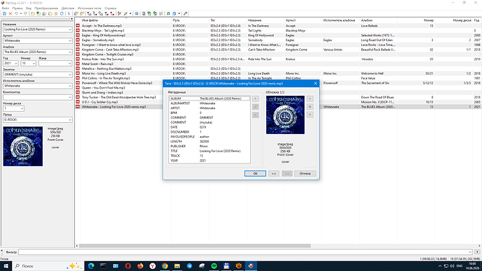
Task: Click the red Remove tag toolbar icon
Action: click(x=10, y=13)
